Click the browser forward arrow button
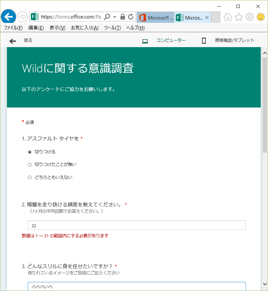Viewport: 268px width, 291px height. [x=23, y=17]
